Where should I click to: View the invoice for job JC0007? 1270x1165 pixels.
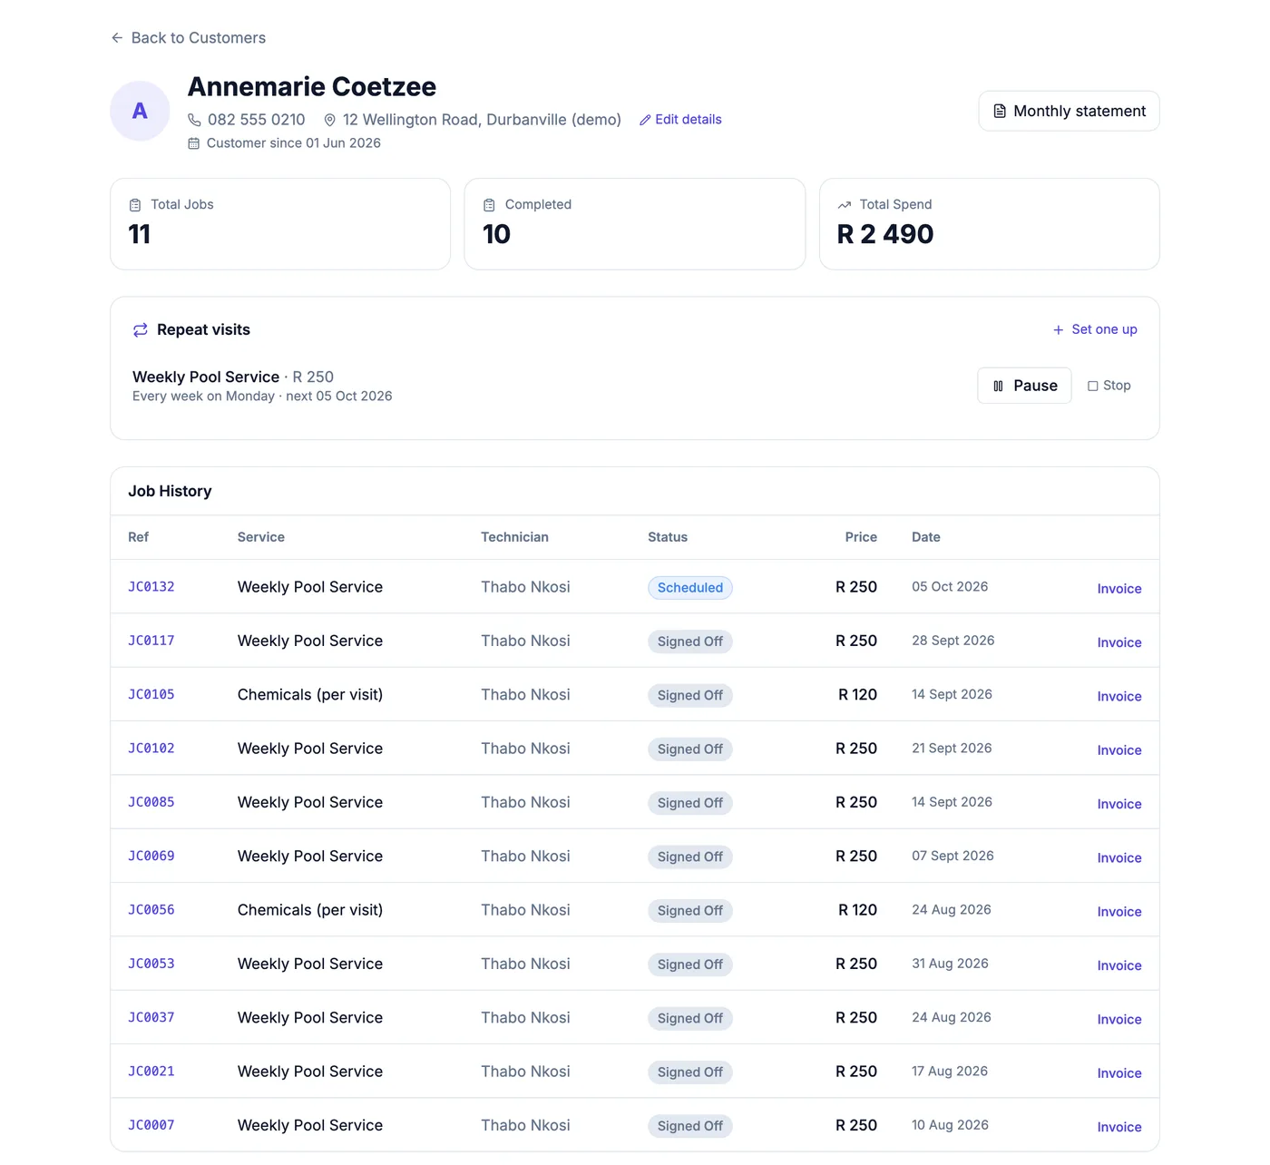[x=1119, y=1127]
